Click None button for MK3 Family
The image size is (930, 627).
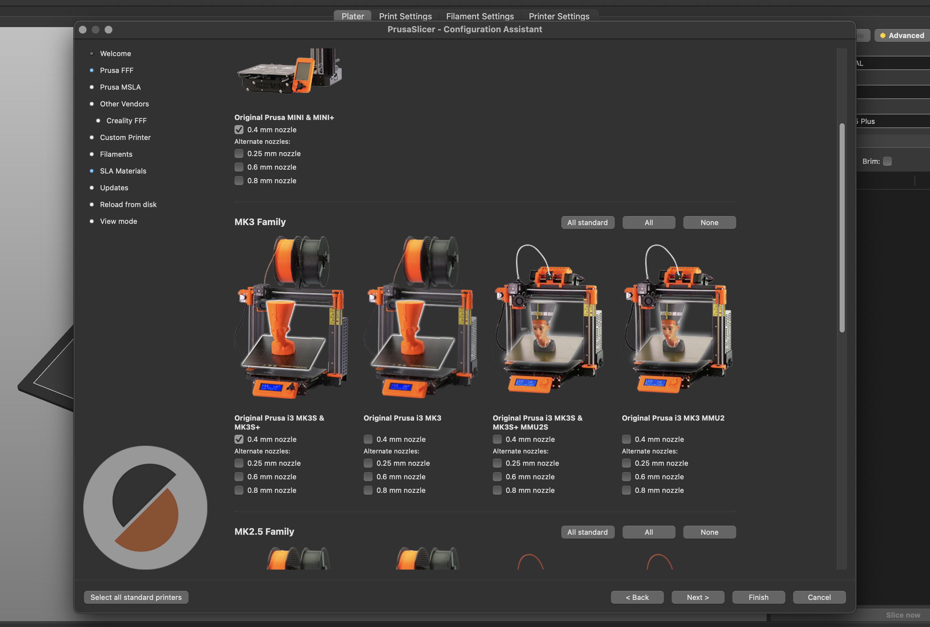click(709, 223)
